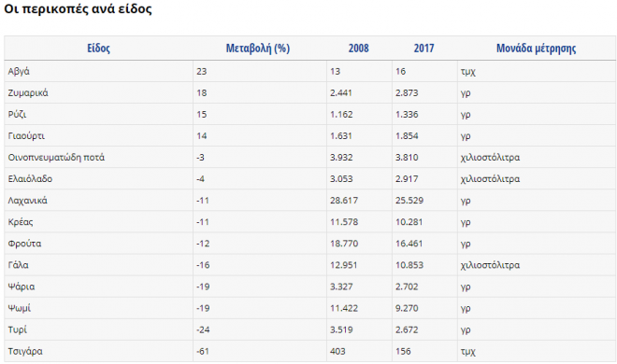Viewport: 617px width, 364px height.
Task: Click the 'Ρύζι' row label
Action: pos(17,115)
